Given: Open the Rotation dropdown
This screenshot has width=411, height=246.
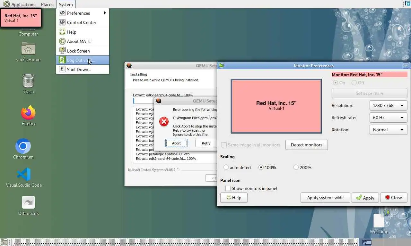Looking at the screenshot, I should (x=388, y=130).
